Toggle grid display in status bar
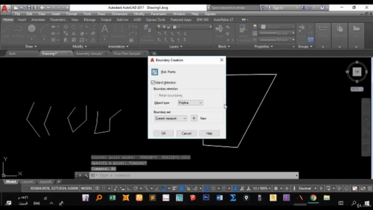 (x=97, y=188)
